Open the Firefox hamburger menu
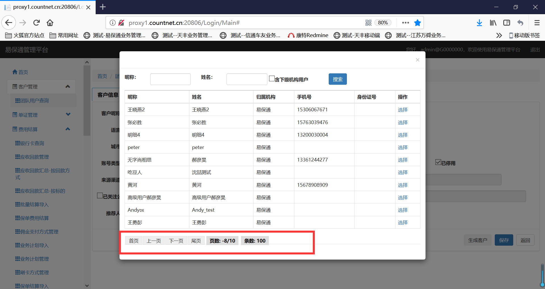 (x=537, y=23)
